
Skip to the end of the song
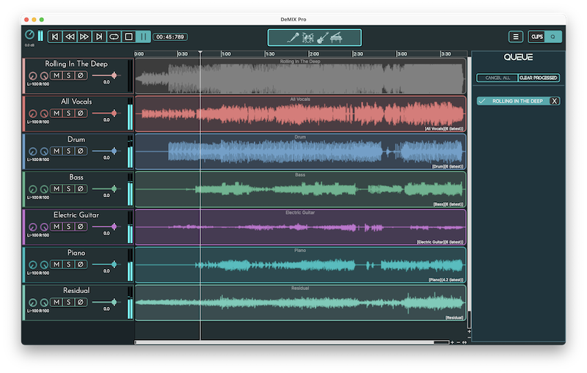pyautogui.click(x=99, y=37)
